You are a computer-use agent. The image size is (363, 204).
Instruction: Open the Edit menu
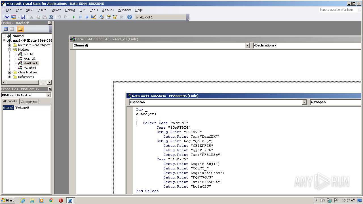[x=19, y=10]
